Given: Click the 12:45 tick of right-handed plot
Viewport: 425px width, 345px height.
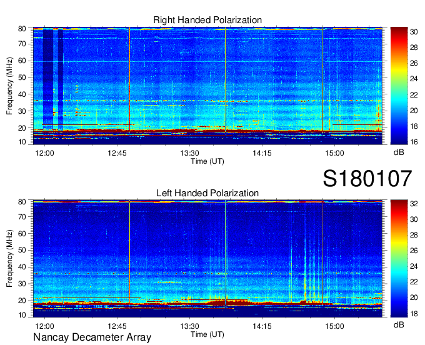Looking at the screenshot, I should [117, 153].
